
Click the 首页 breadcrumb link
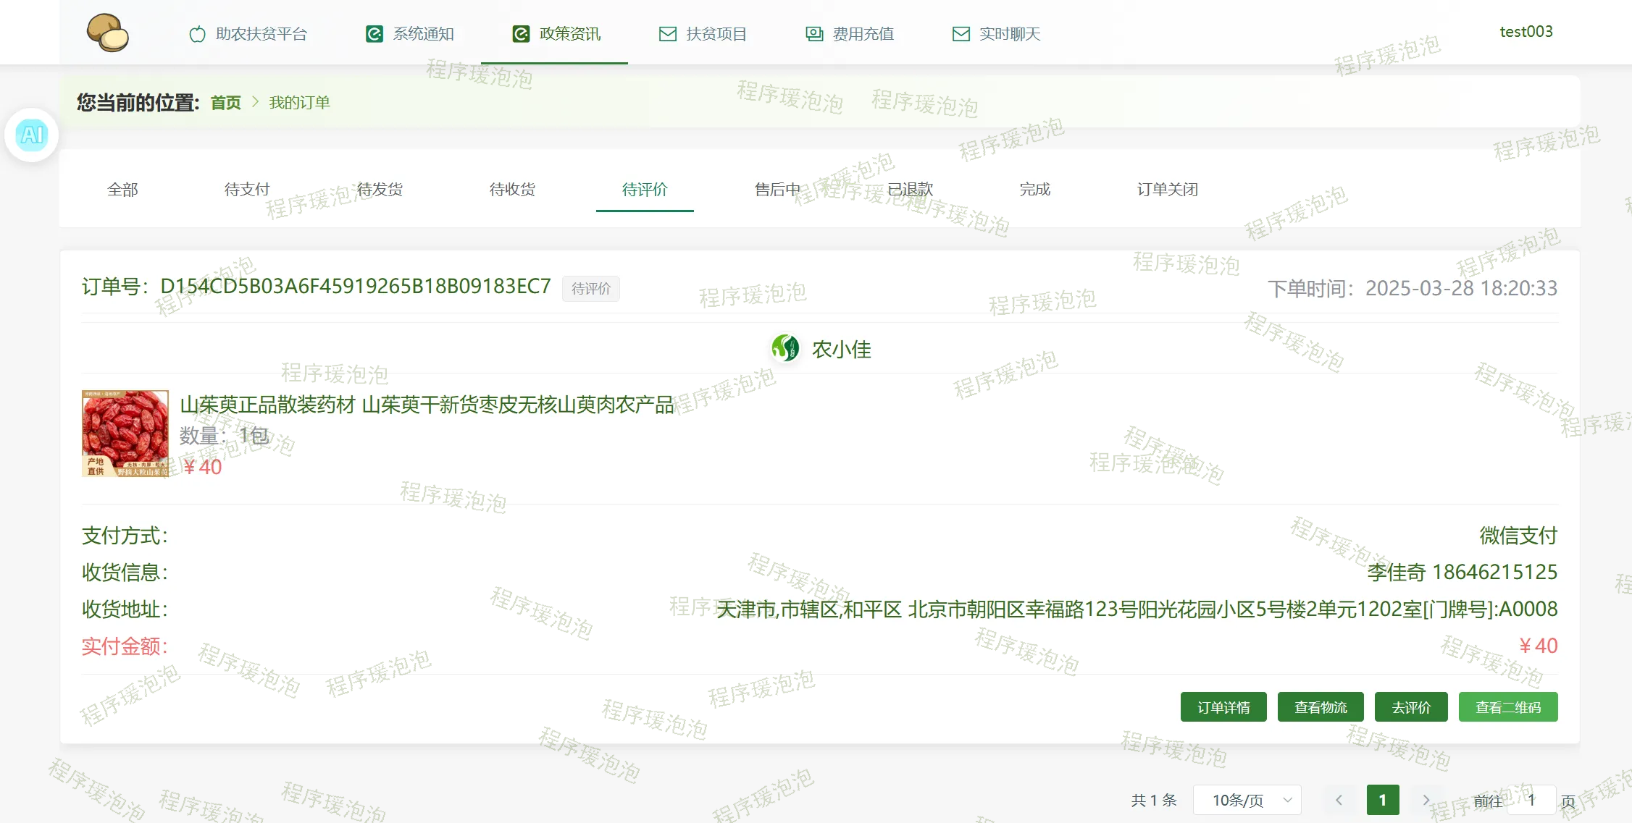[x=225, y=102]
